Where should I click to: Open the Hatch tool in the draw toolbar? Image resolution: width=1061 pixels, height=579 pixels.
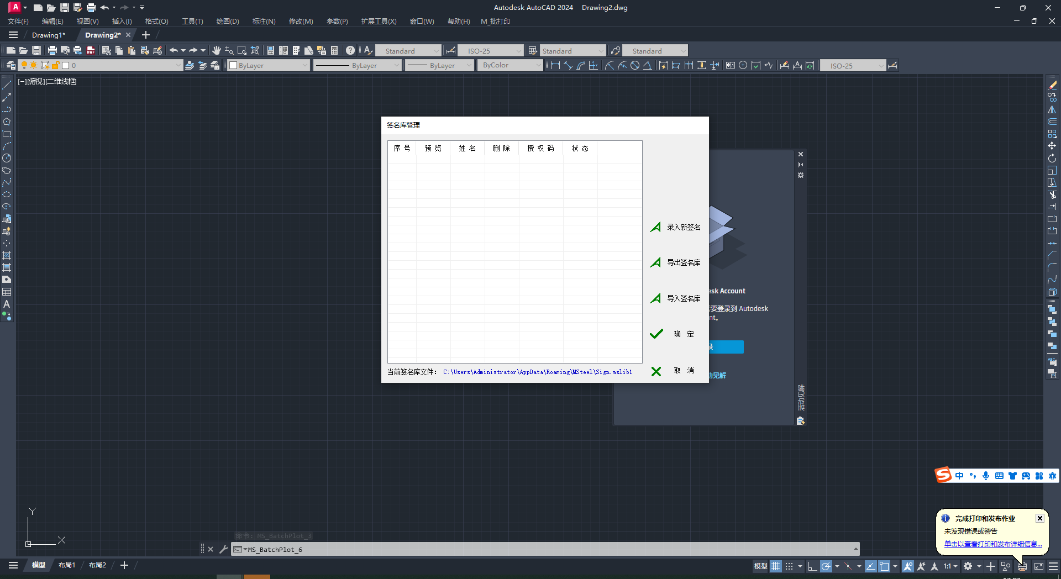7,255
